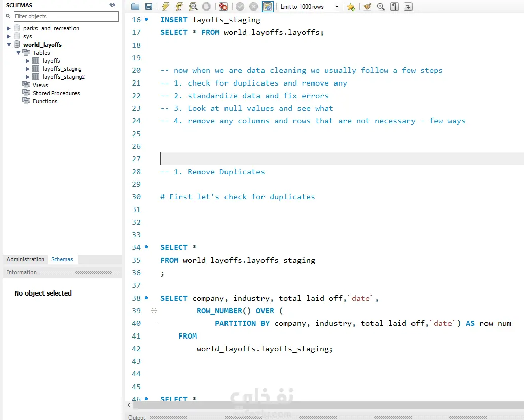
Task: Select the Functions folder
Action: tap(45, 101)
